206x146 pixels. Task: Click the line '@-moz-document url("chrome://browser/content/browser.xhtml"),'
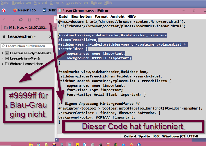tap(122, 22)
